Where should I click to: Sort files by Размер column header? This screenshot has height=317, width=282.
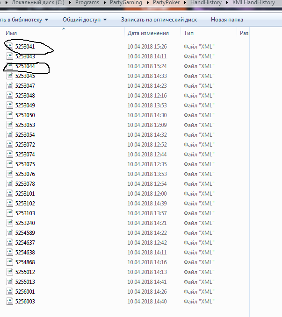(244, 33)
